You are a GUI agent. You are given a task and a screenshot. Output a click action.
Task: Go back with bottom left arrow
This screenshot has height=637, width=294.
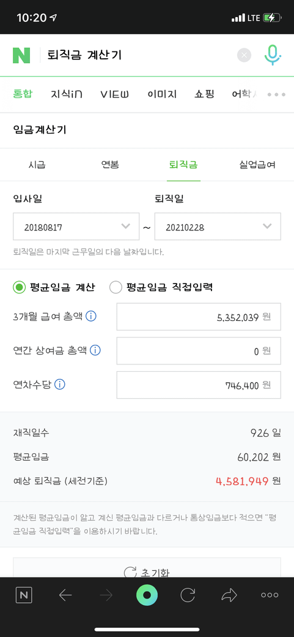pos(65,595)
